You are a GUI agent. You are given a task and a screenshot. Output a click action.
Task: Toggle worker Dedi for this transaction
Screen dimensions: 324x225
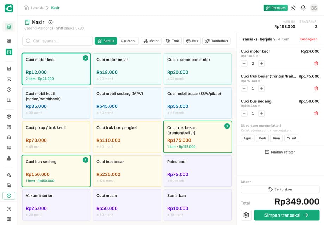(262, 138)
